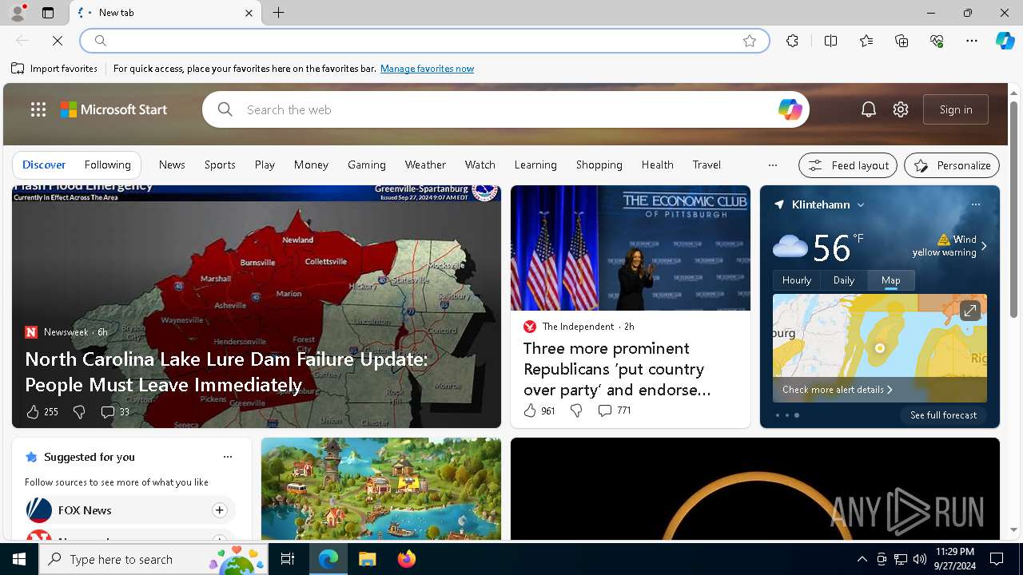Open the volume control in system tray
The height and width of the screenshot is (575, 1023).
[x=919, y=559]
